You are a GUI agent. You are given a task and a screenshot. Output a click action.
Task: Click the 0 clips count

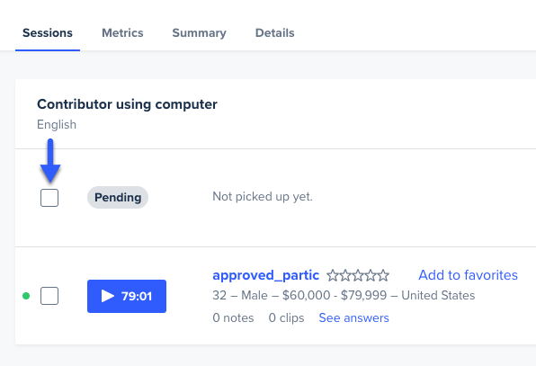tap(287, 317)
